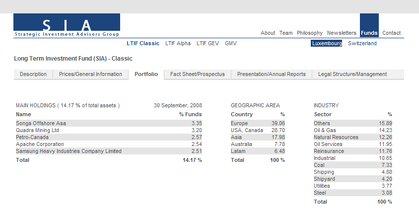Switch to the Prices/General Information tab
This screenshot has height=221, width=419.
pyautogui.click(x=90, y=74)
